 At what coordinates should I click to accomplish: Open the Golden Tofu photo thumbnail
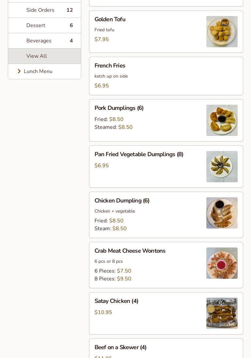[x=222, y=32]
